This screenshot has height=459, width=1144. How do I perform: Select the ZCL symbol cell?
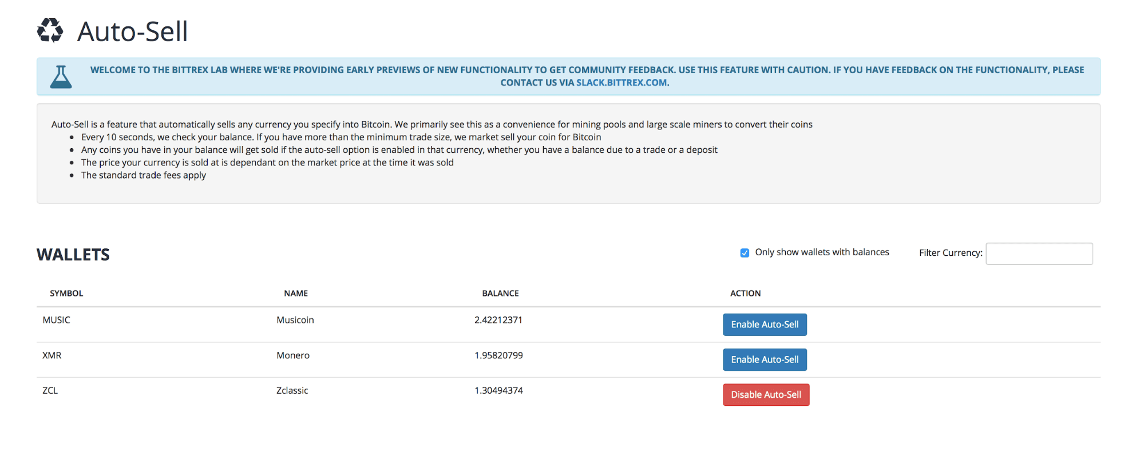(x=50, y=390)
